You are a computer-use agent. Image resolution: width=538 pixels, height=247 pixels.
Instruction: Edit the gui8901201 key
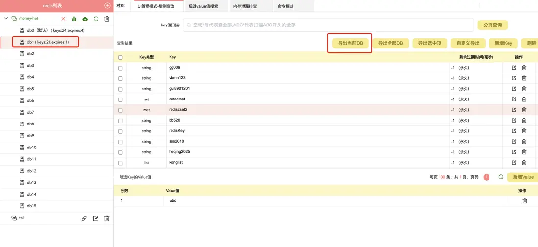514,89
